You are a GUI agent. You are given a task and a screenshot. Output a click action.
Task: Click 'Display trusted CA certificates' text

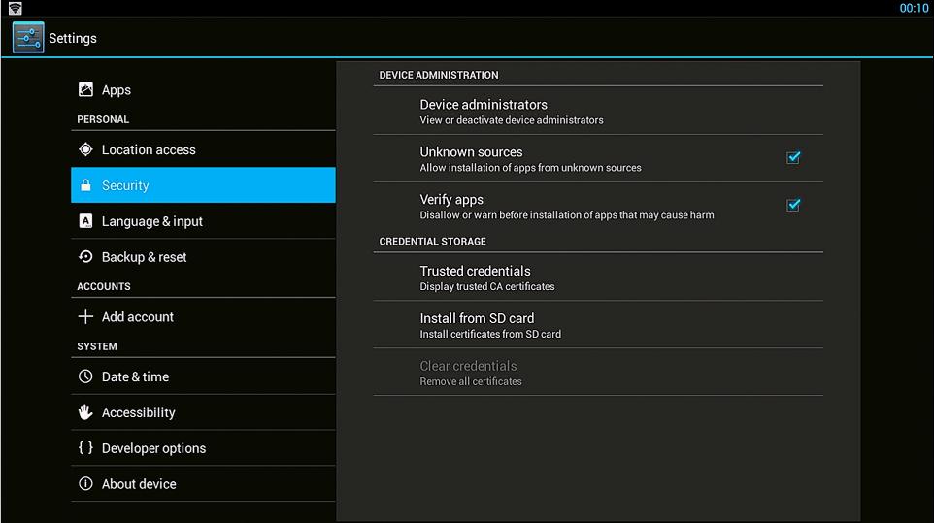[x=487, y=287]
